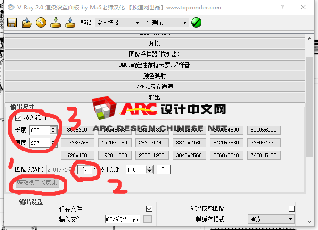Click the open folder icon

pyautogui.click(x=27, y=23)
